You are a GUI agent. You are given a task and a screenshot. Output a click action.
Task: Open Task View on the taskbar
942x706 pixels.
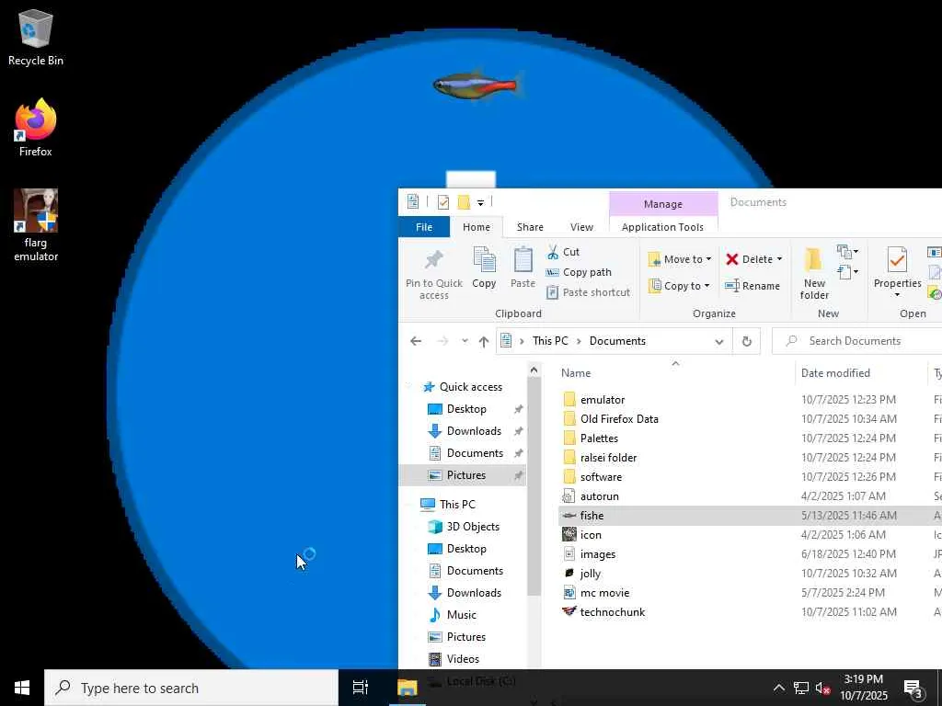pyautogui.click(x=360, y=688)
